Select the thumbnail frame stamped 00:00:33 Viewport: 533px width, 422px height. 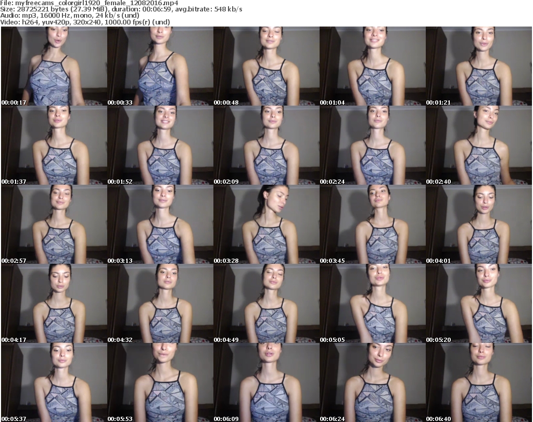pyautogui.click(x=160, y=66)
